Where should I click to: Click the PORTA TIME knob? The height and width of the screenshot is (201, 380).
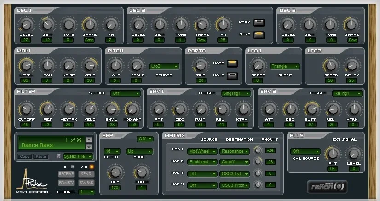click(x=201, y=65)
